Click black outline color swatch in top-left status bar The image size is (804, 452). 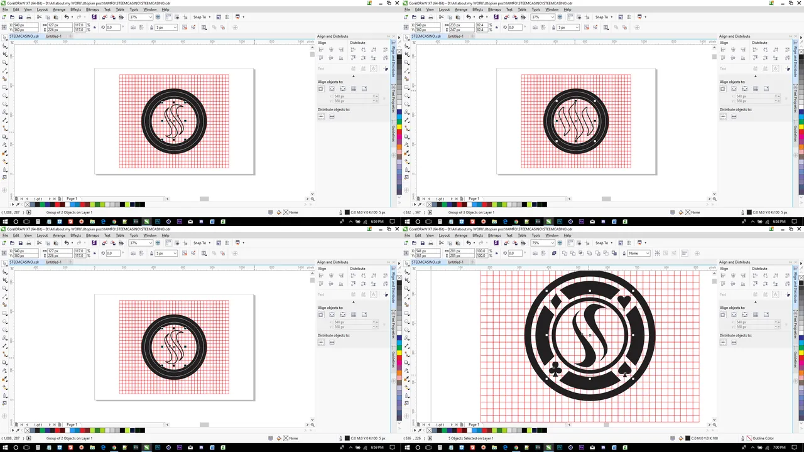coord(347,212)
